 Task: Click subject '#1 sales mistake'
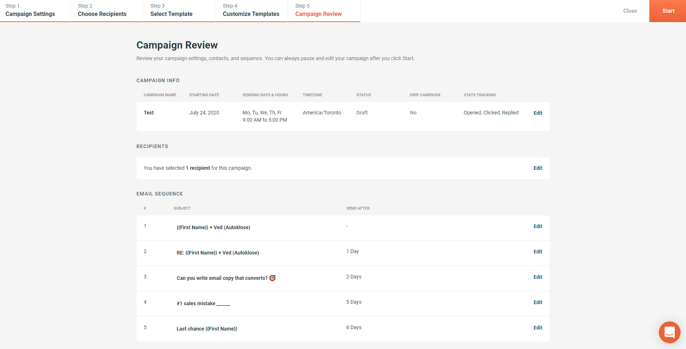pos(203,303)
